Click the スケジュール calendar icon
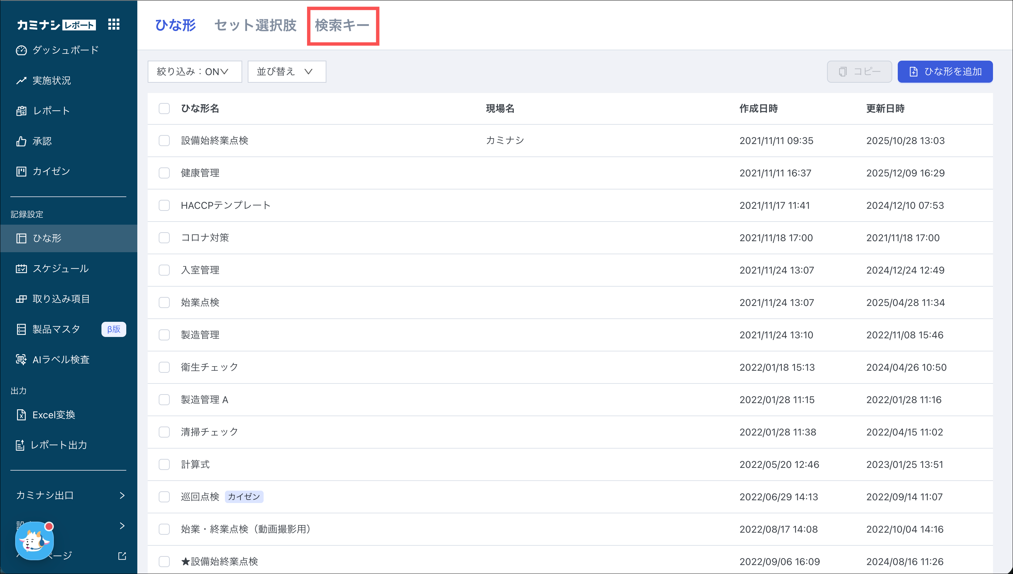 click(21, 269)
